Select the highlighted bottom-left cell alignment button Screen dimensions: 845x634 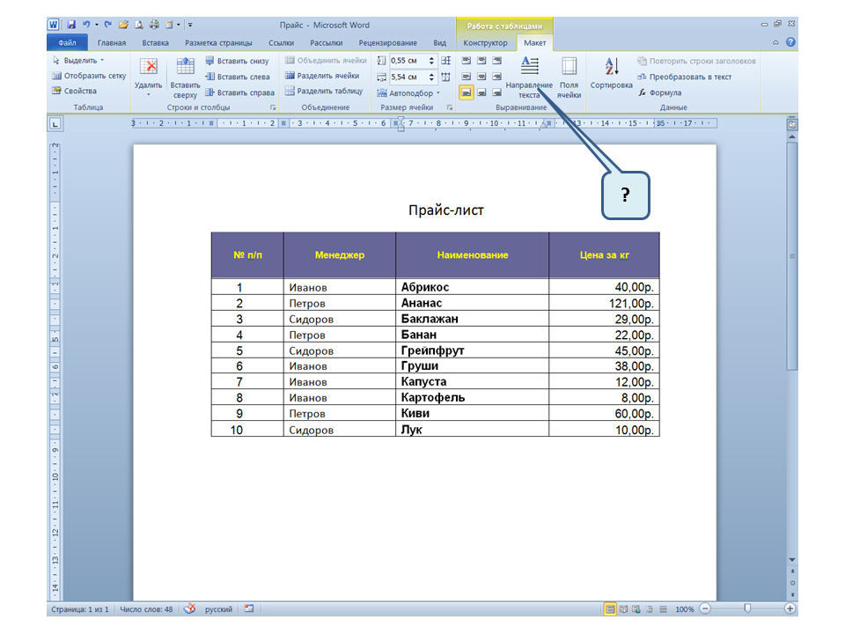click(x=467, y=92)
